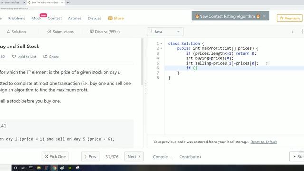This screenshot has width=304, height=171.
Task: Close the YouTube browser tab
Action: 24,3
